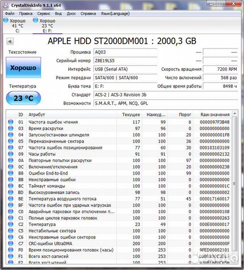The width and height of the screenshot is (244, 270).
Task: Open the Язык(Language) menu
Action: 115,13
